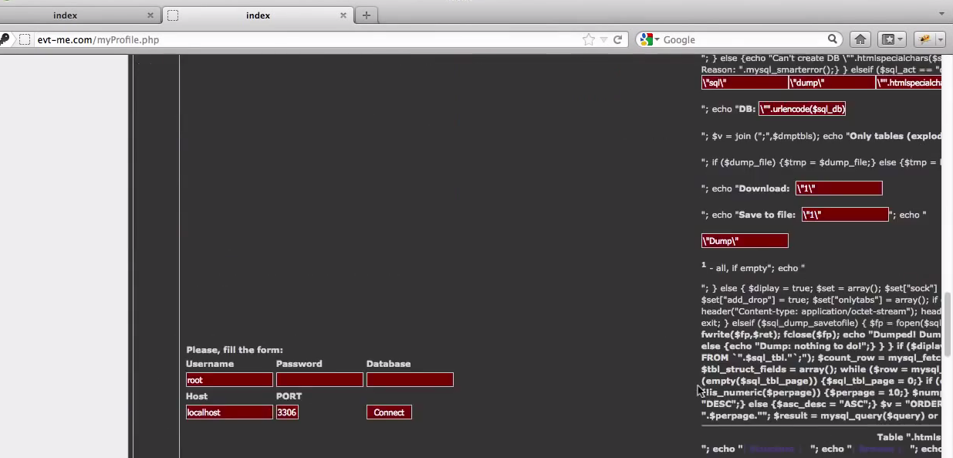The height and width of the screenshot is (458, 953).
Task: Open the Google search engine selector
Action: [x=648, y=39]
